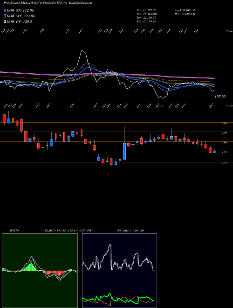Screen dimensions: 233x308
Task: Open the green MACD histogram panel
Action: (x=40, y=271)
